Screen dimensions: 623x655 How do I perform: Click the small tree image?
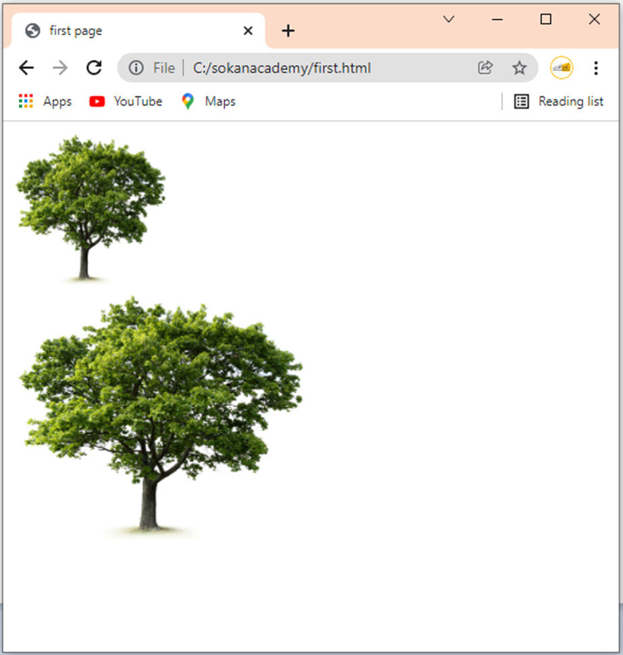pyautogui.click(x=91, y=209)
